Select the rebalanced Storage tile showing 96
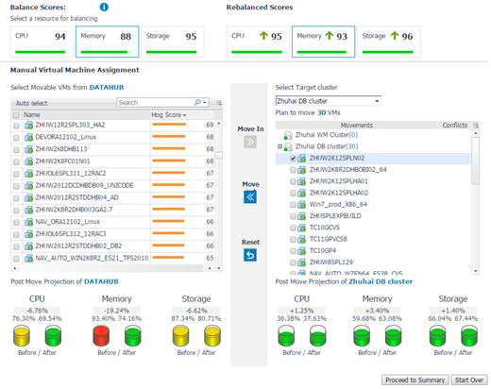Viewport: 491px width, 389px height. (x=389, y=42)
